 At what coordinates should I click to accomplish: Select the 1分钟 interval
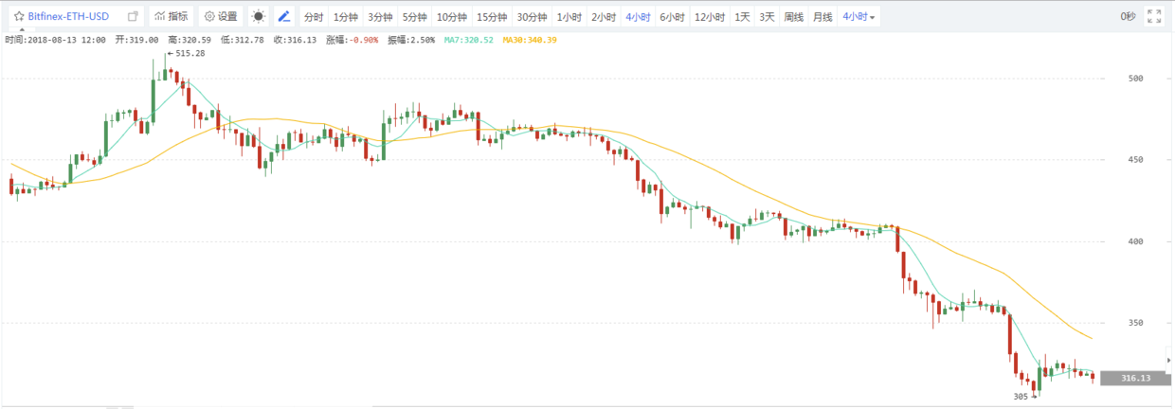pyautogui.click(x=346, y=17)
